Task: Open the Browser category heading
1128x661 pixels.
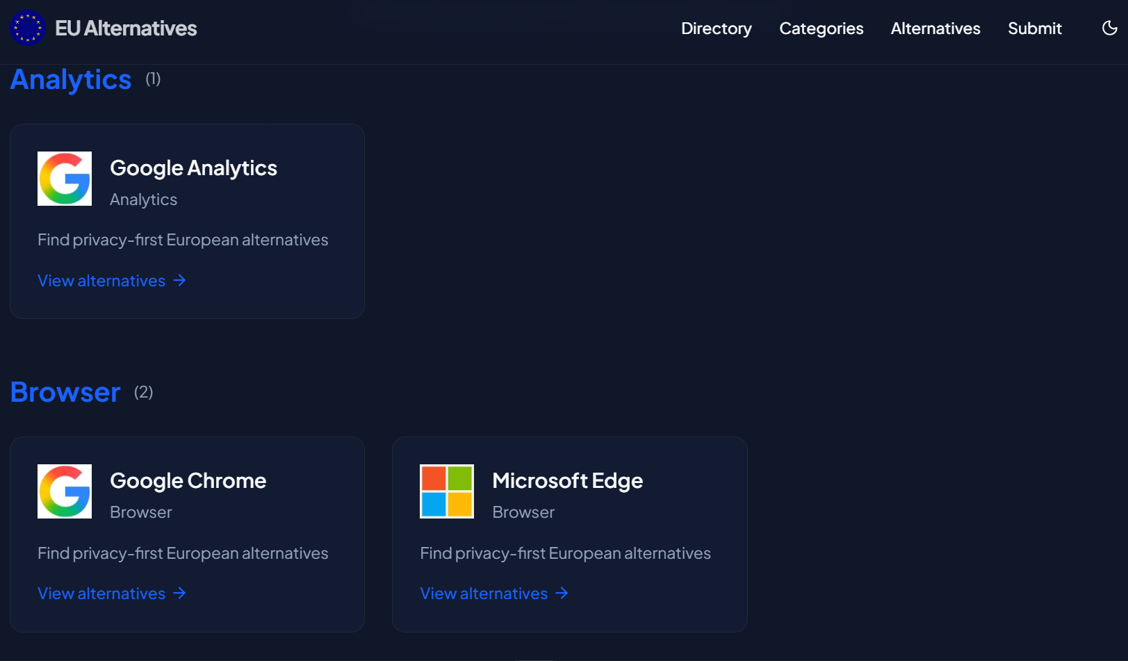Action: [65, 393]
